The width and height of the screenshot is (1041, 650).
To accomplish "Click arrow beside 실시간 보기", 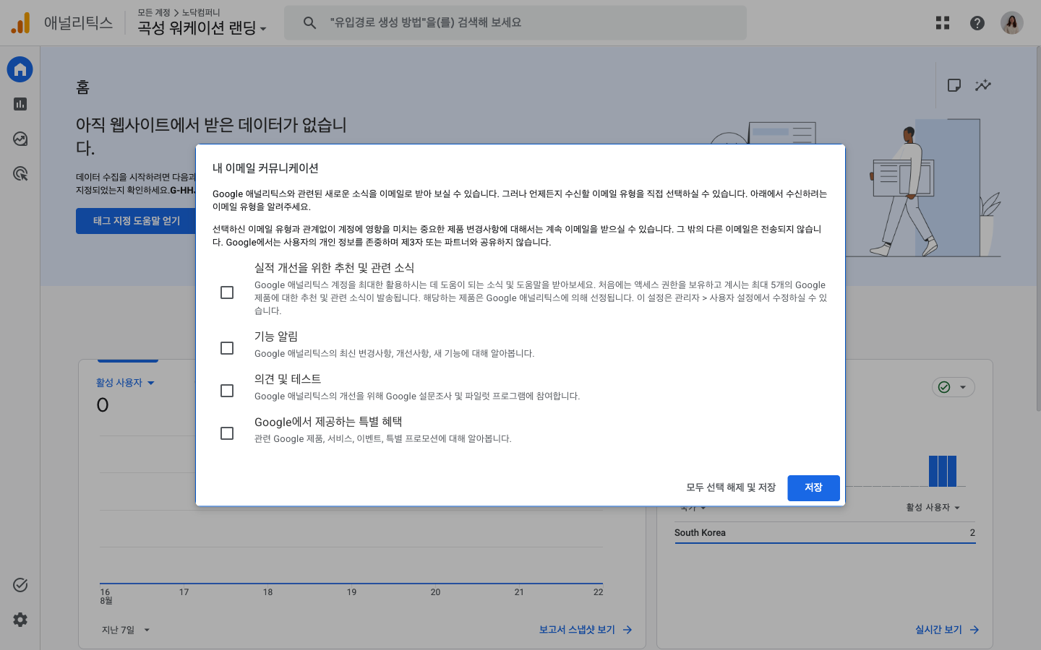I will pyautogui.click(x=974, y=630).
